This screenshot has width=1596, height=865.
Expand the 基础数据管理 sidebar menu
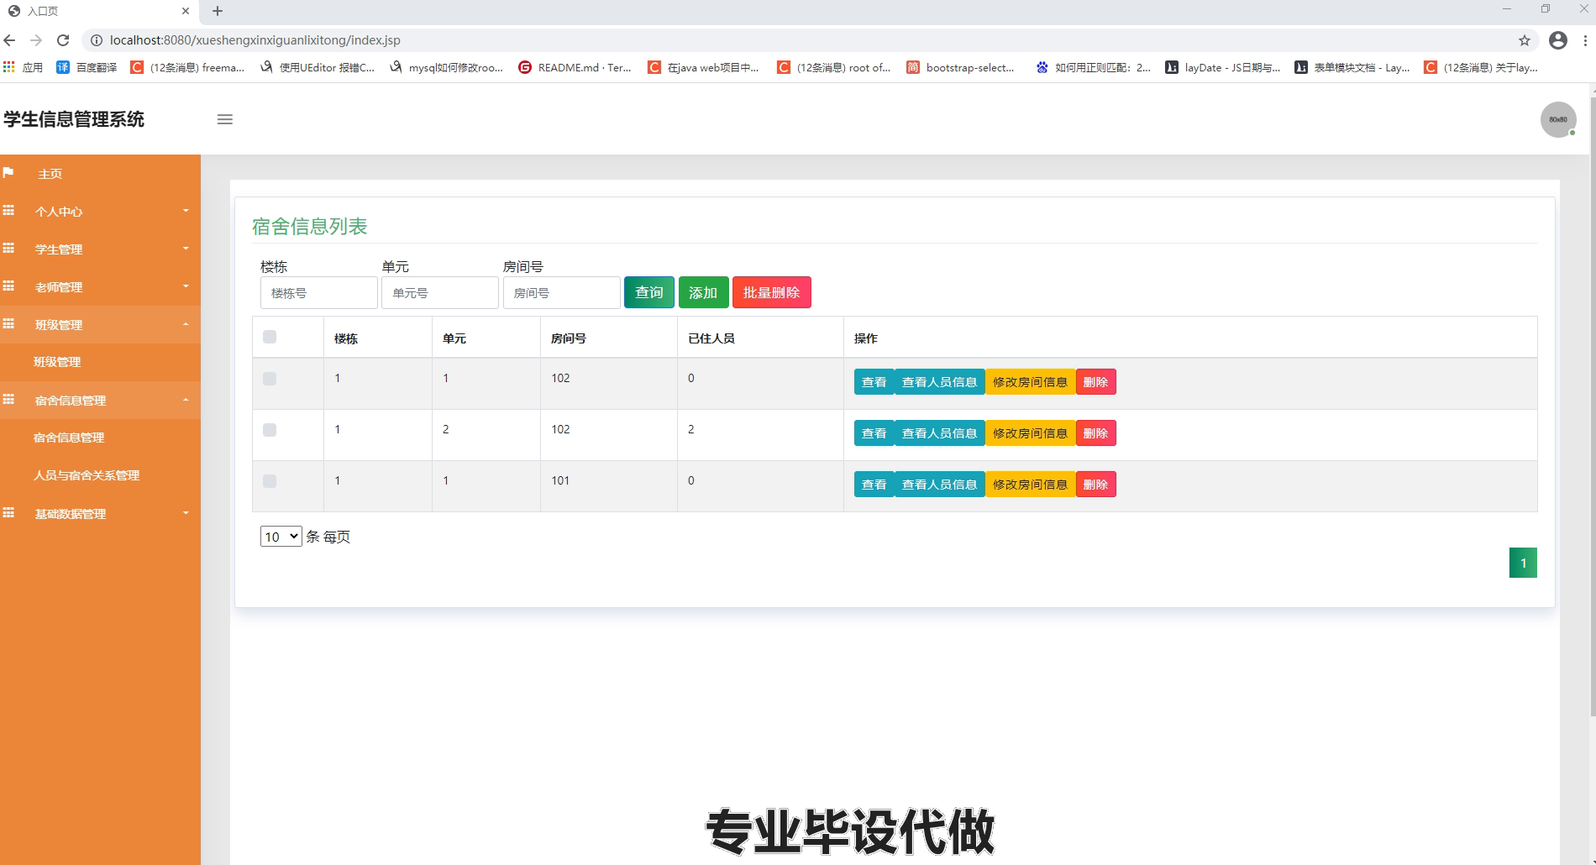pos(100,513)
